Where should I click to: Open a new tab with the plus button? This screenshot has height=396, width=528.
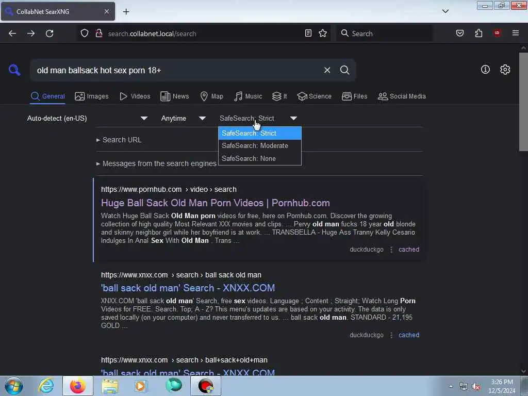pyautogui.click(x=126, y=12)
